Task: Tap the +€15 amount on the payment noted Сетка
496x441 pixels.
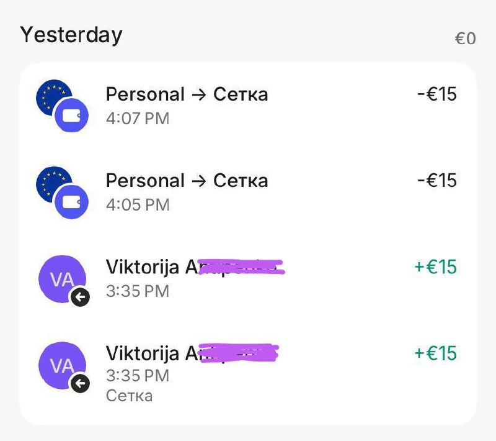Action: click(x=435, y=353)
